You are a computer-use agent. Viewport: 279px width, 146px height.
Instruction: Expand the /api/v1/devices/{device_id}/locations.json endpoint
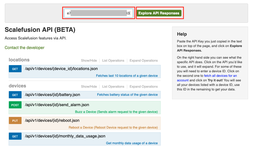(61, 69)
